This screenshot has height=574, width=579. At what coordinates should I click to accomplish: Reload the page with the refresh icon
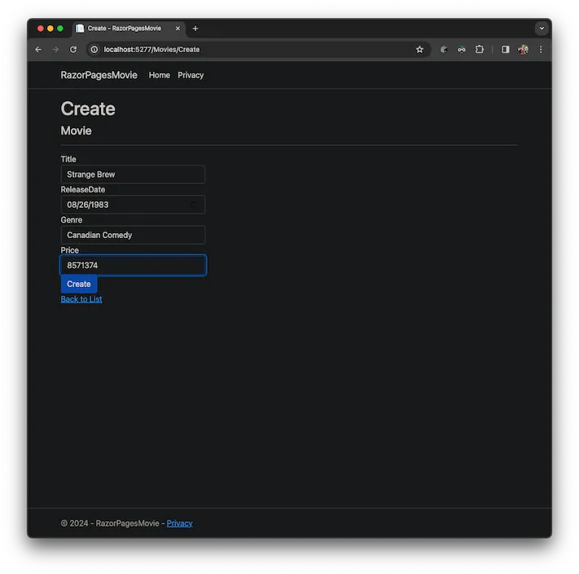pos(73,50)
